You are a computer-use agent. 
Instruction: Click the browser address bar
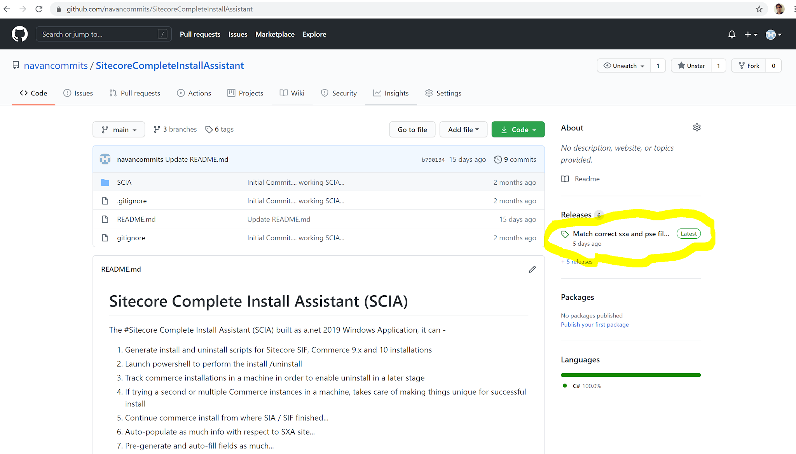(x=408, y=9)
